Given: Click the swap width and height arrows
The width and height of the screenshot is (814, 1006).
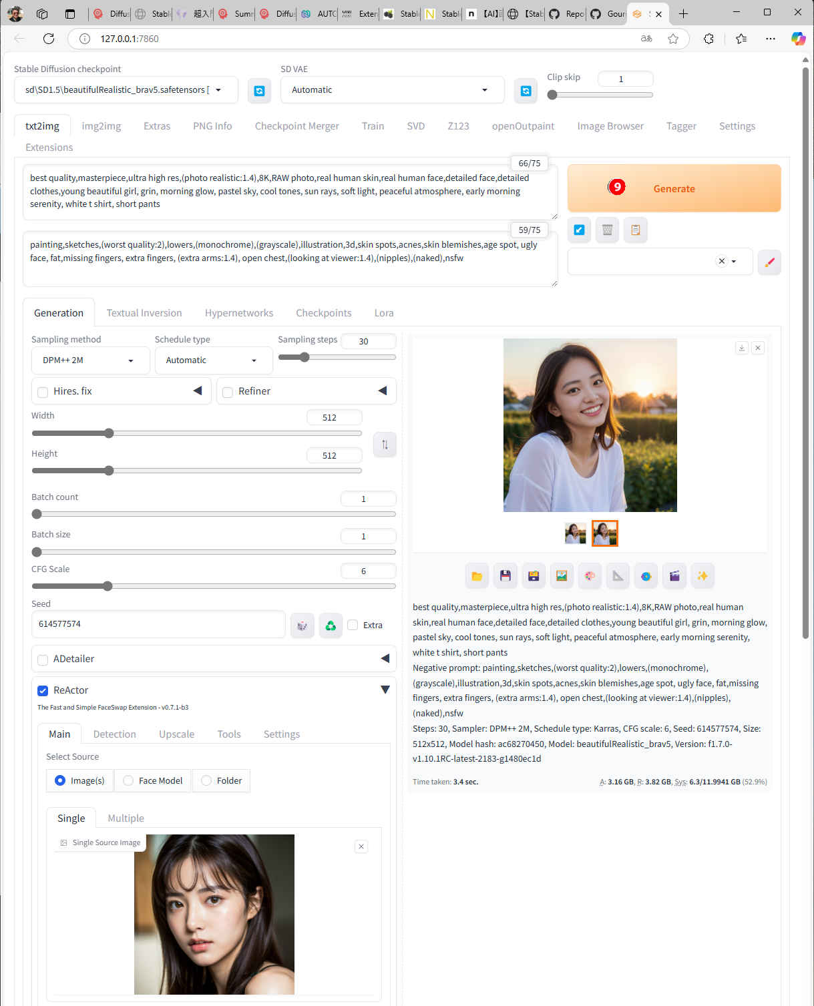Looking at the screenshot, I should point(385,445).
